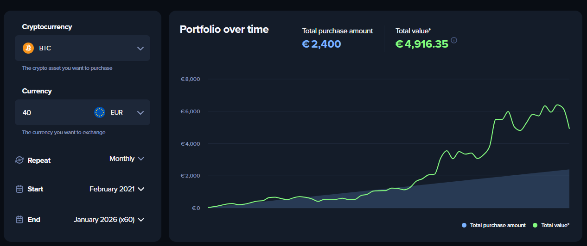587x246 pixels.
Task: Click the Portfolio over time heading
Action: click(224, 29)
